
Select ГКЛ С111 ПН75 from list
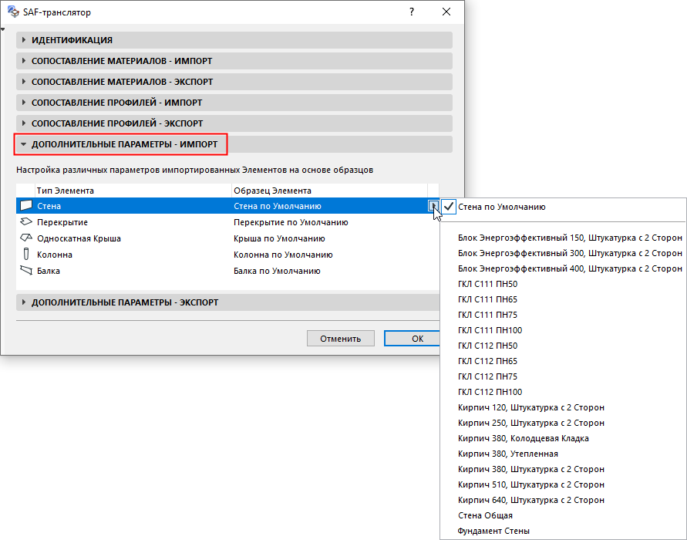[x=564, y=315]
